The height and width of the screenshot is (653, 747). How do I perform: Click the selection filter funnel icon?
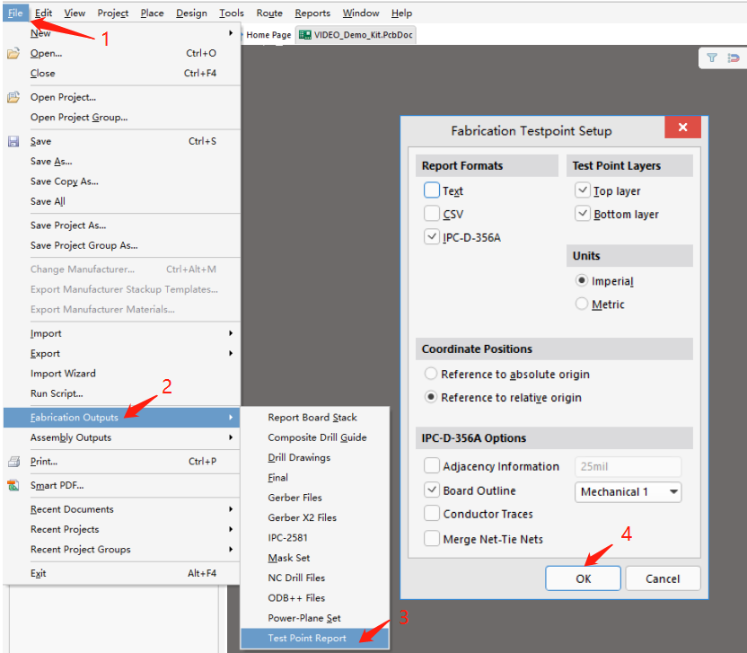[x=712, y=57]
